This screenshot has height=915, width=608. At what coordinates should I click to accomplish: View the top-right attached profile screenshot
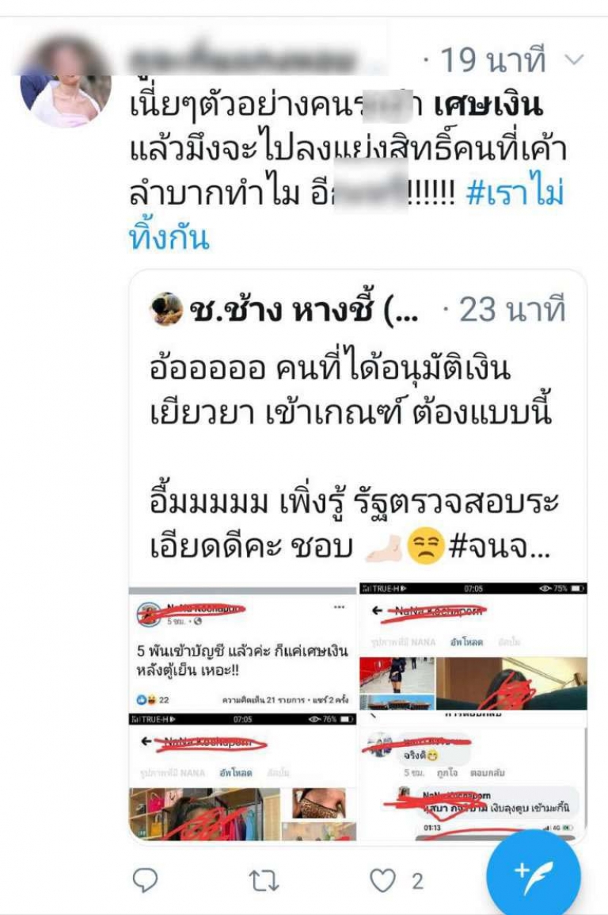[x=473, y=647]
